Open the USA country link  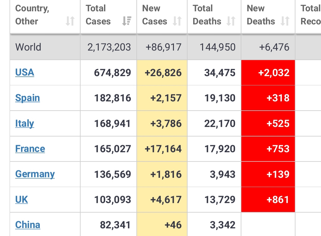pyautogui.click(x=25, y=73)
